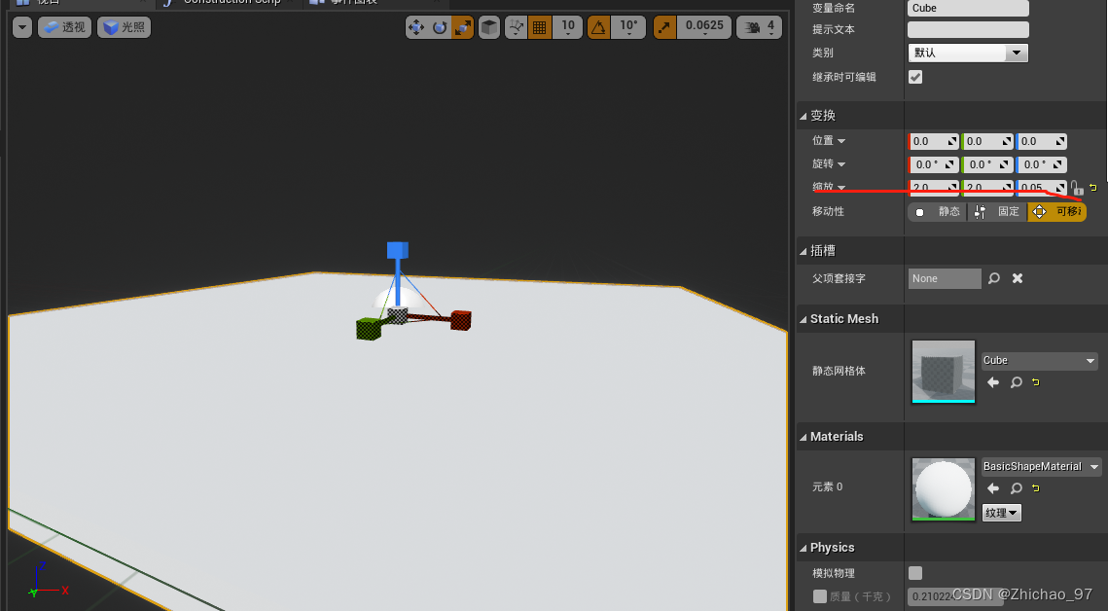The height and width of the screenshot is (611, 1108).
Task: Enable the 模拟物理 simulate physics checkbox
Action: [x=915, y=573]
